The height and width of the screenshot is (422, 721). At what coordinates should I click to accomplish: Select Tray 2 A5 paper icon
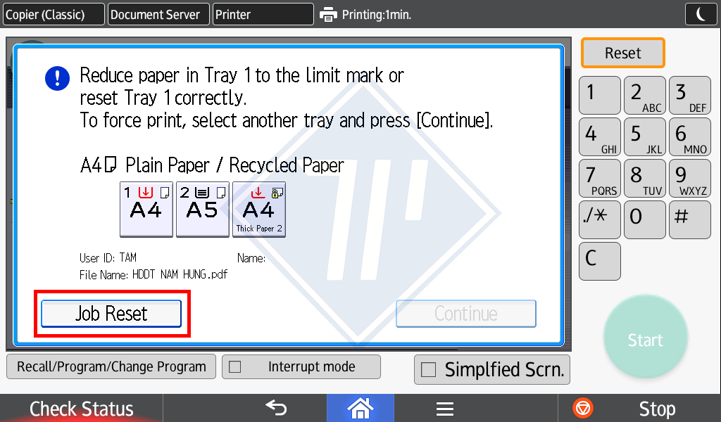(x=202, y=209)
